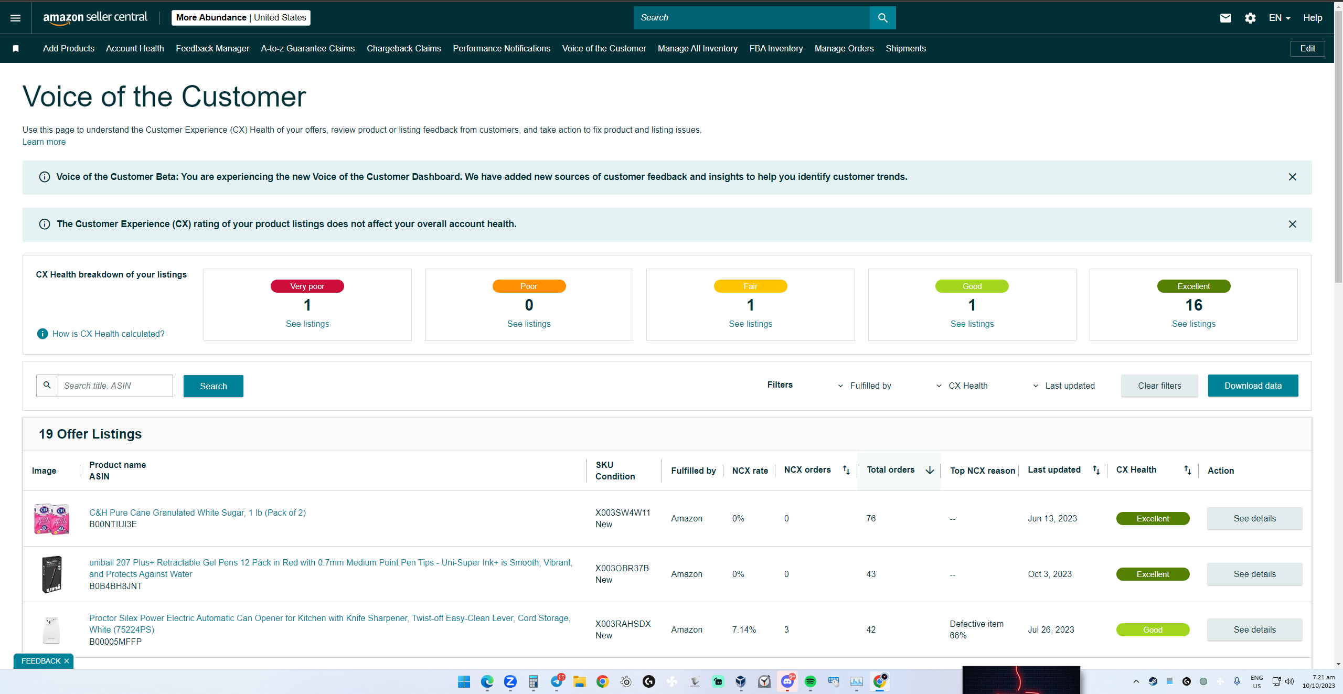Focus the Search title, ASIN field
This screenshot has height=694, width=1343.
(115, 386)
